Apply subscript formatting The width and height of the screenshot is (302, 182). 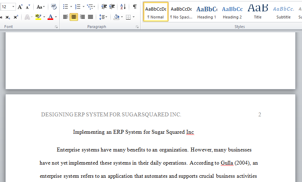pos(8,17)
